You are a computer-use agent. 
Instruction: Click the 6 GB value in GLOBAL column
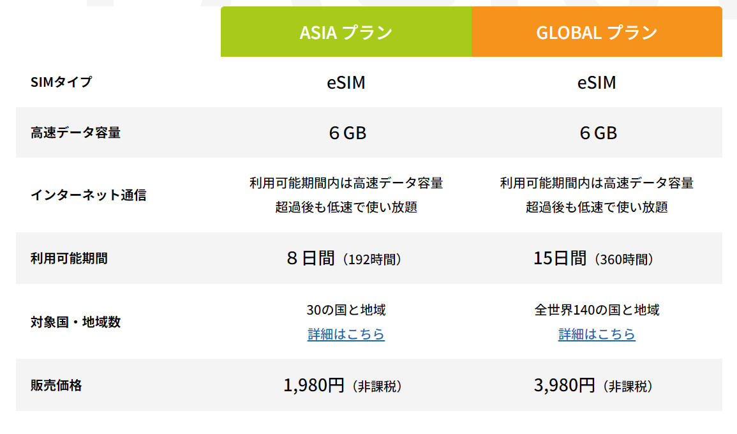pos(598,133)
